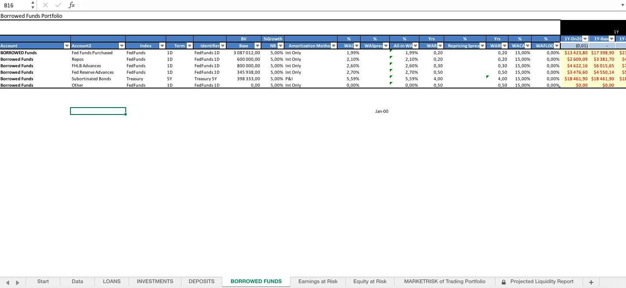This screenshot has height=288, width=626.
Task: Click inside the formula bar input area
Action: click(348, 5)
